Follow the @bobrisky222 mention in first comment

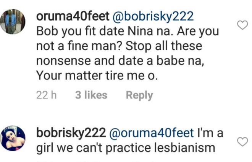pyautogui.click(x=152, y=16)
